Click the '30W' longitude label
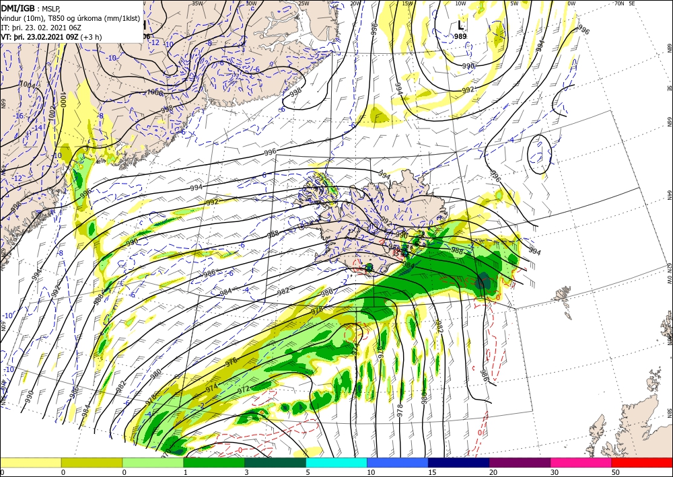 coord(251,3)
